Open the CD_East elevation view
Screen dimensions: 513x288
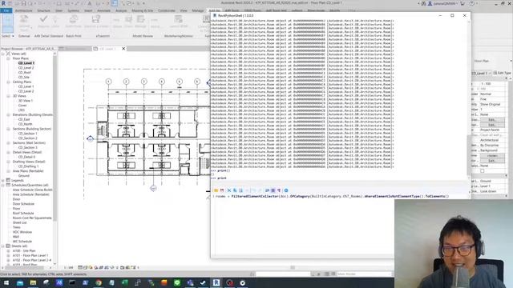point(24,119)
